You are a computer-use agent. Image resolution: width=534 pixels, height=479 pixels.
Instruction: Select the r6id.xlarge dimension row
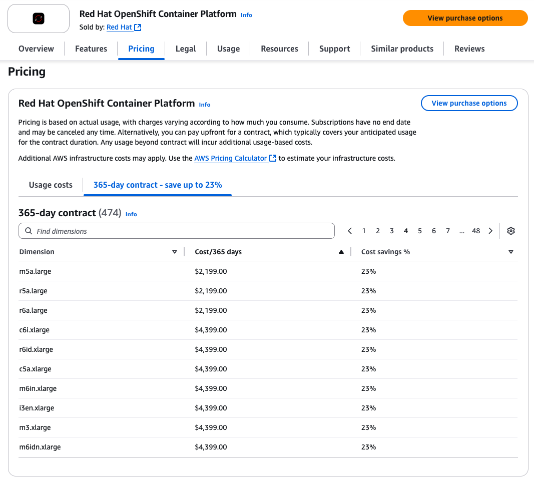(268, 349)
